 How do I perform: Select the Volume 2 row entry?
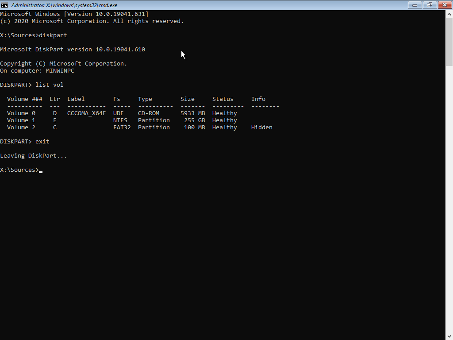click(21, 127)
